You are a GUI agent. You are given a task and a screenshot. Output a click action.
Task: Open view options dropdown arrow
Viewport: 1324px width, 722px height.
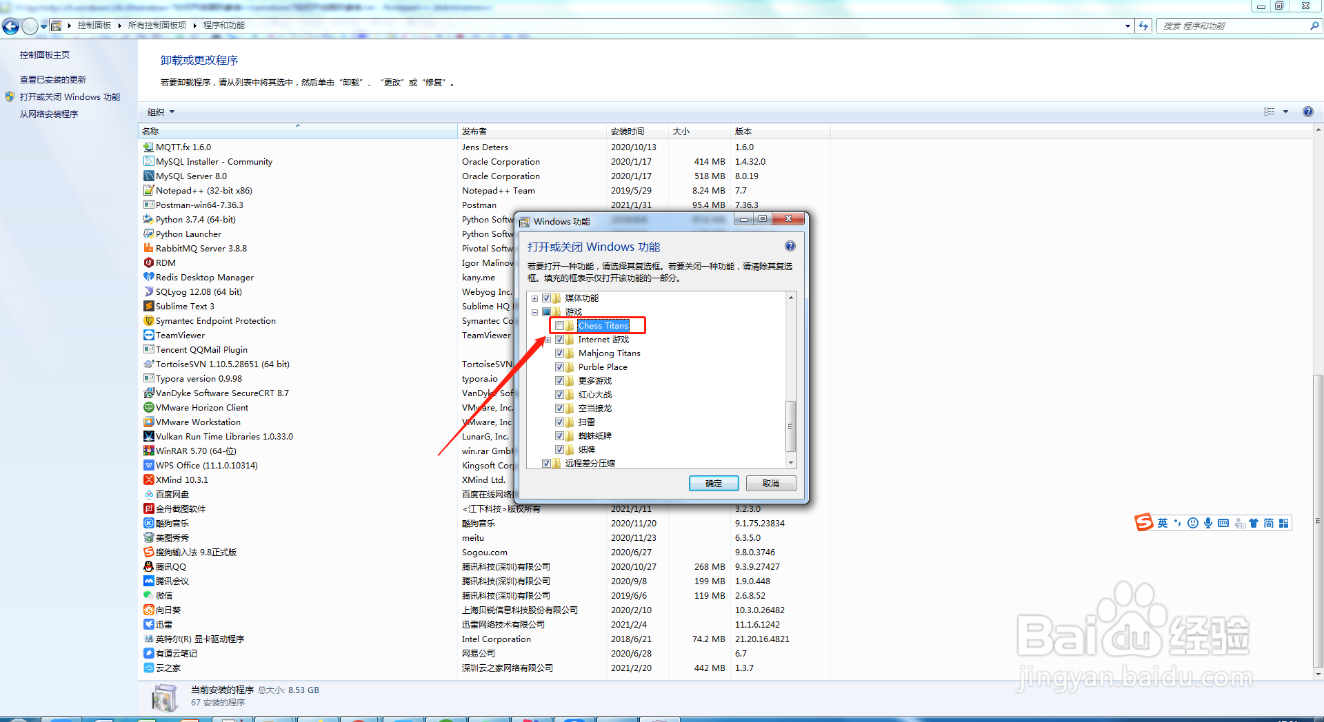[x=1285, y=112]
